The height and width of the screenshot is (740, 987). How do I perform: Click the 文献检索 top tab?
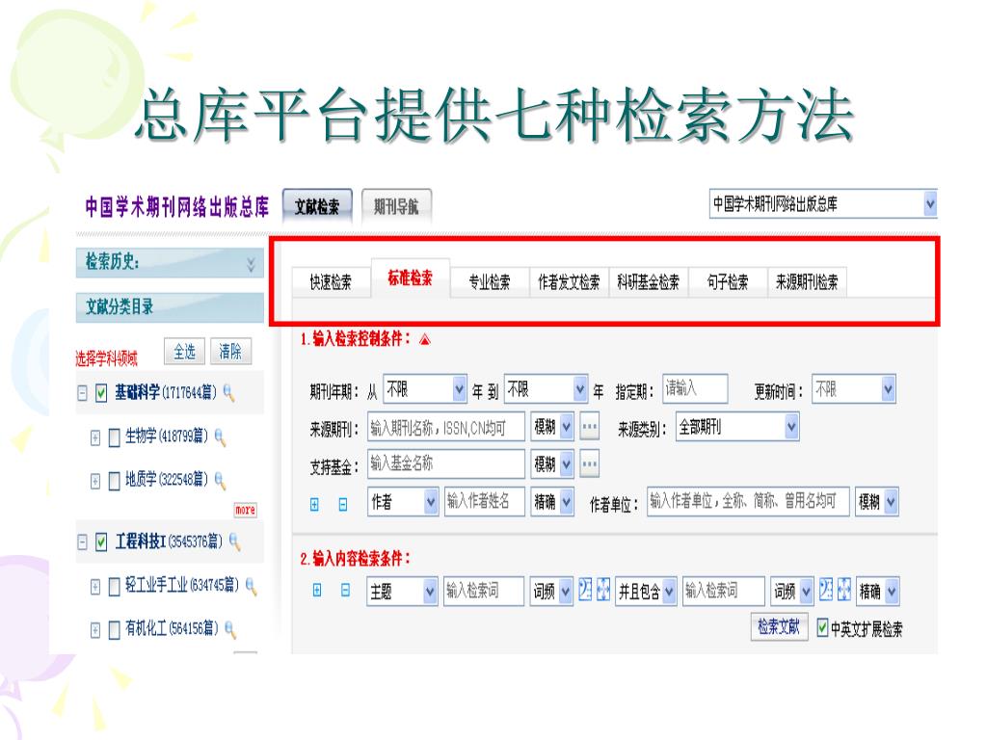[x=317, y=206]
